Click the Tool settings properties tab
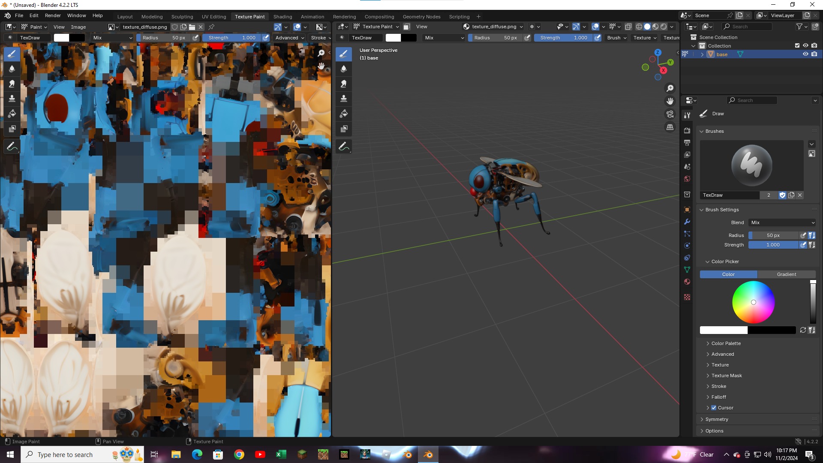The width and height of the screenshot is (823, 463). pos(687,115)
